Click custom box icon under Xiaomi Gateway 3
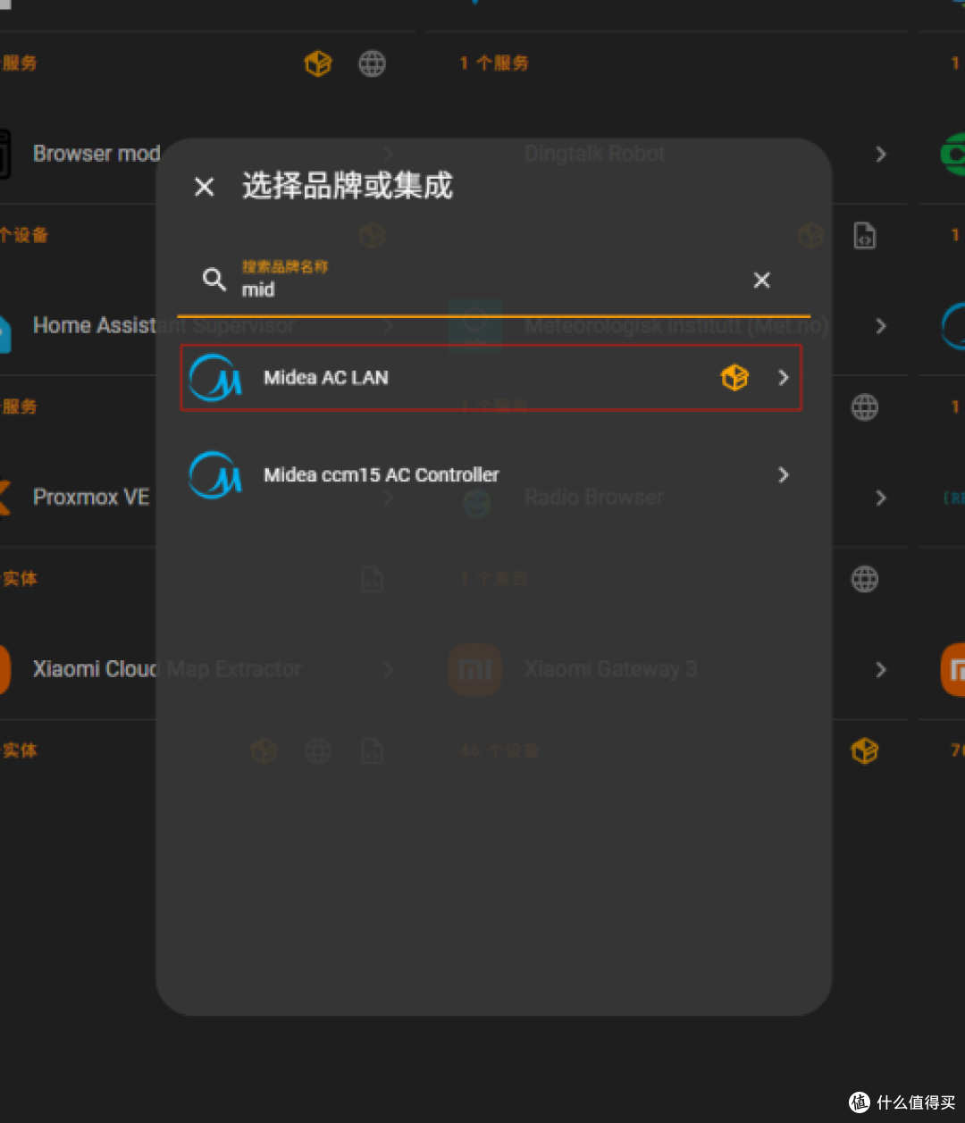965x1123 pixels. pyautogui.click(x=864, y=751)
